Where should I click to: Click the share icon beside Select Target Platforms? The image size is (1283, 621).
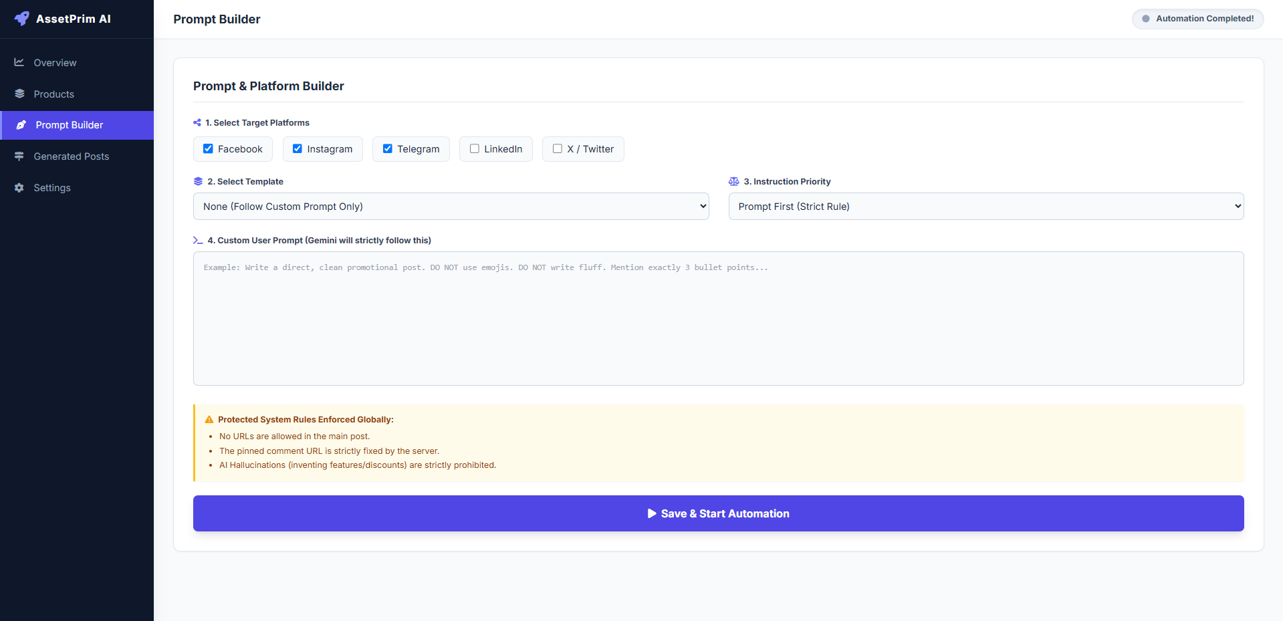click(x=197, y=122)
